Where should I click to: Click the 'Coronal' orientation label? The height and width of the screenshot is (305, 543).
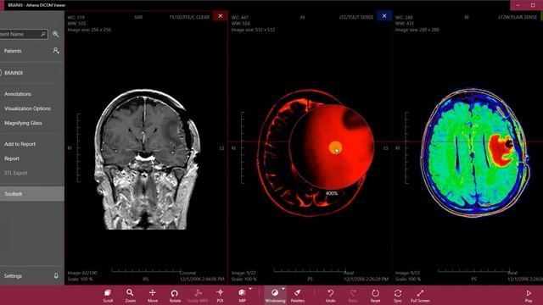(188, 273)
